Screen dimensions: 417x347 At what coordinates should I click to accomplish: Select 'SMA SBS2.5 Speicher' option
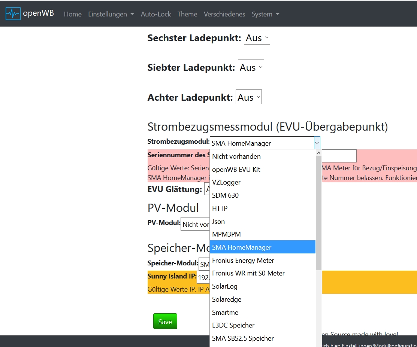point(263,338)
